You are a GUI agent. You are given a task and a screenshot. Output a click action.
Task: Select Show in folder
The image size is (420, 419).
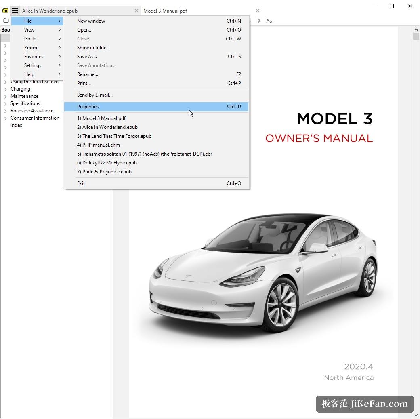156,47
